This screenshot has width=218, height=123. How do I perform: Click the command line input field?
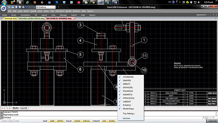click(103, 118)
